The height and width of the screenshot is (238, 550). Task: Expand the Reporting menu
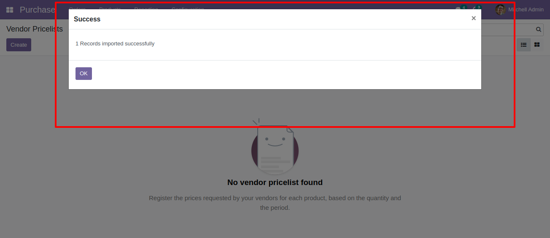pos(146,9)
